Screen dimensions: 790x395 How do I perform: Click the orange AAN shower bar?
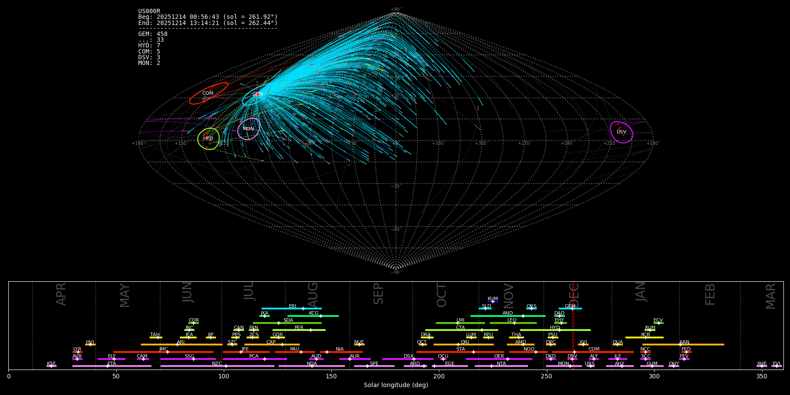pos(683,345)
